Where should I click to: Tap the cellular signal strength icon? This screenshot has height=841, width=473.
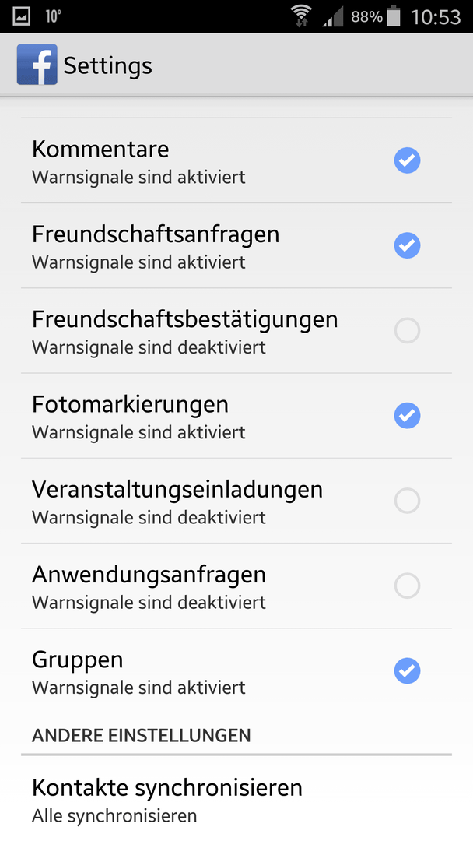point(332,16)
